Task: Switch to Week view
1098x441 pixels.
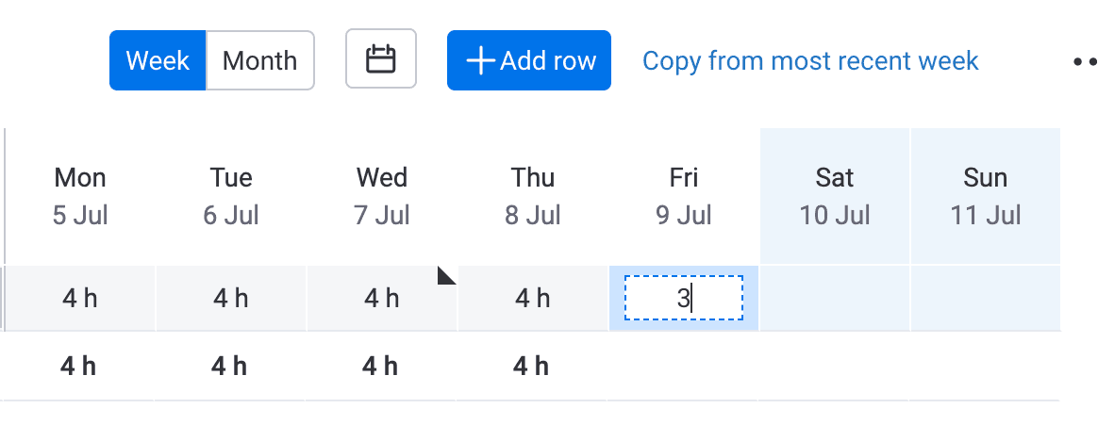Action: tap(158, 60)
